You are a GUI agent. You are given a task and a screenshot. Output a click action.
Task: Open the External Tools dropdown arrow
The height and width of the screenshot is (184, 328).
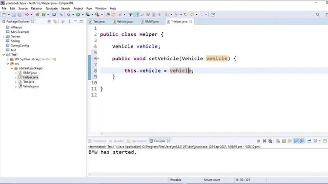tap(102, 15)
